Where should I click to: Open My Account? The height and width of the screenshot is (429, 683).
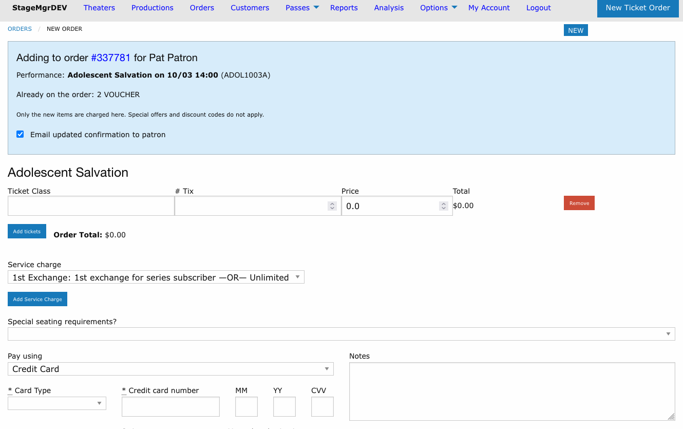pyautogui.click(x=489, y=8)
